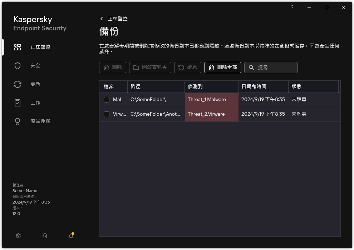Click the 產品授權 license badge icon

17,121
